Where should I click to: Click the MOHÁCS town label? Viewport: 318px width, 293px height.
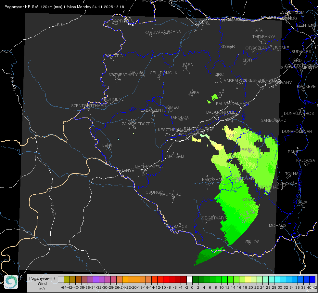pyautogui.click(x=278, y=226)
